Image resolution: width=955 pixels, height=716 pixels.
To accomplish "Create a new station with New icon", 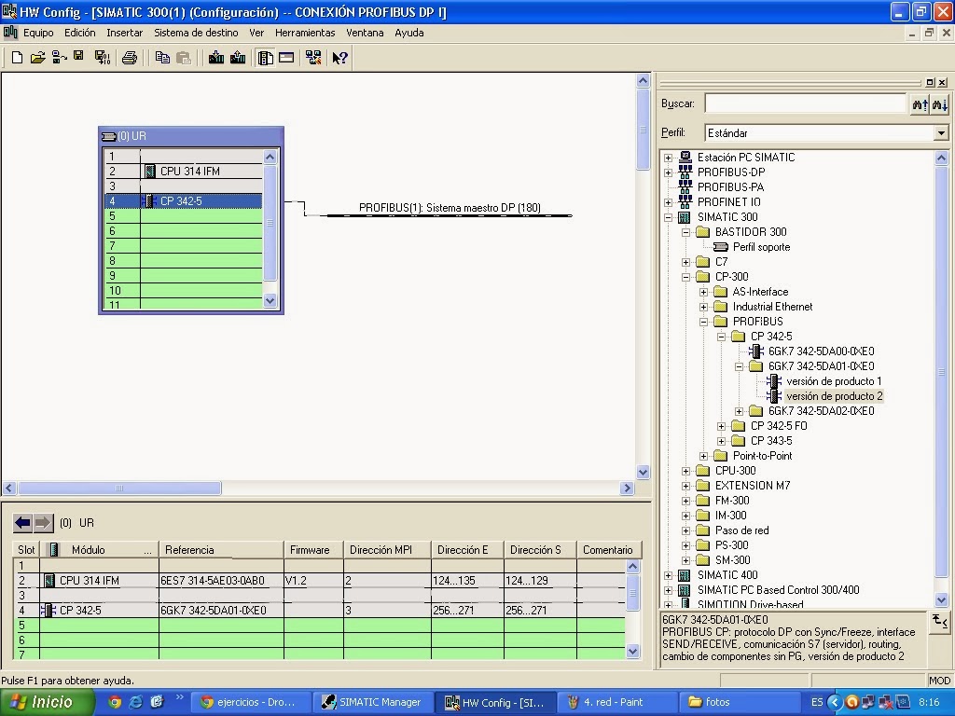I will click(x=17, y=58).
